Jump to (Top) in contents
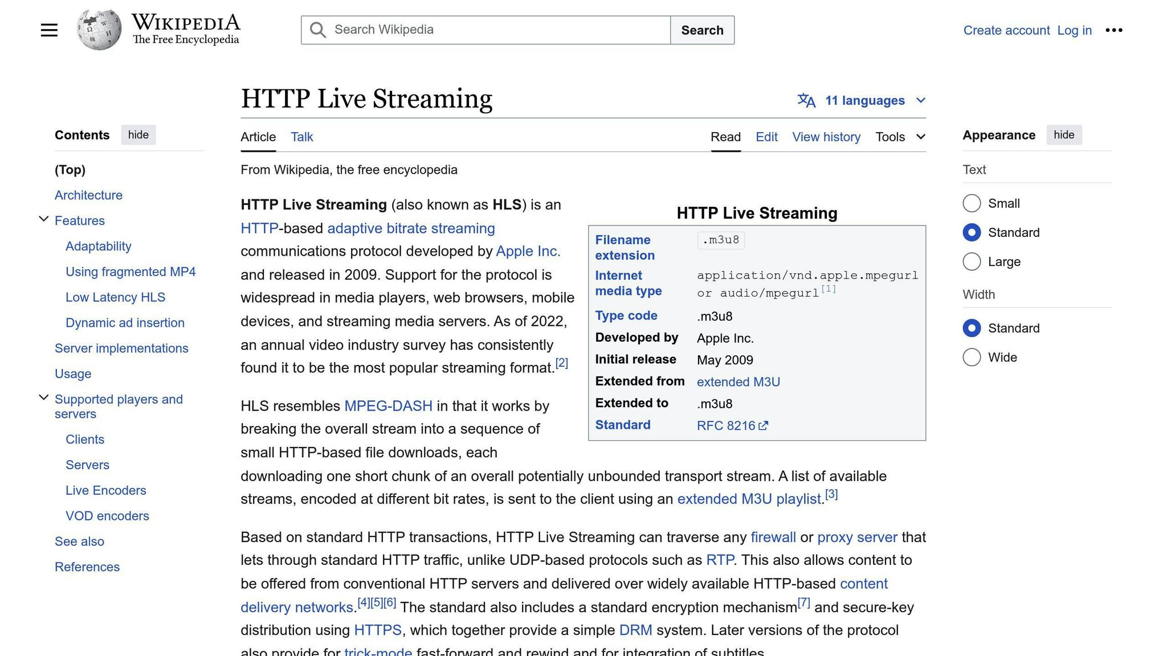Viewport: 1167px width, 656px height. (x=70, y=170)
